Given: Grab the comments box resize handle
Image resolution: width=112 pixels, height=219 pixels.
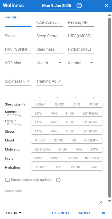Looking at the screenshot, I should point(101,203).
